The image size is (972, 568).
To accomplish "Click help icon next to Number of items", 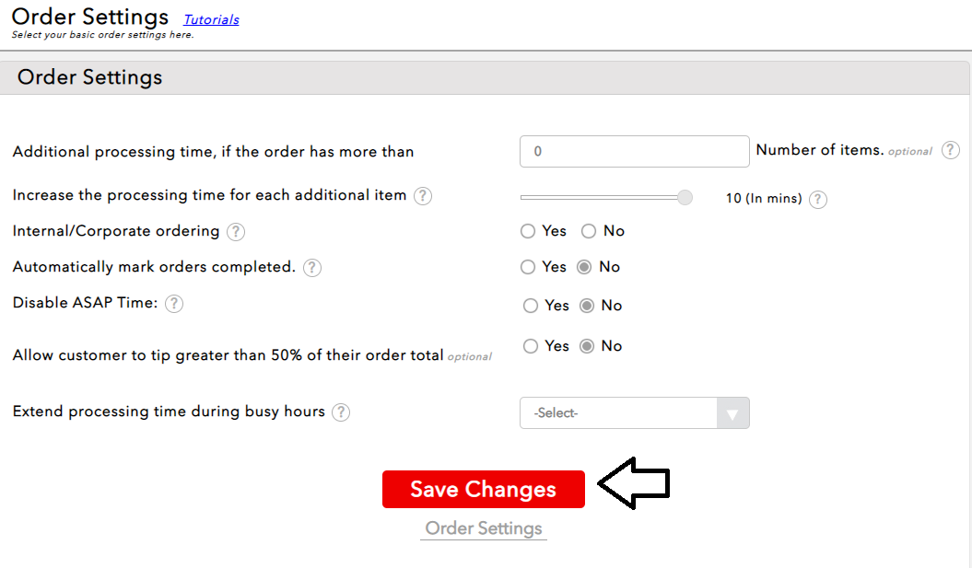I will (x=951, y=150).
